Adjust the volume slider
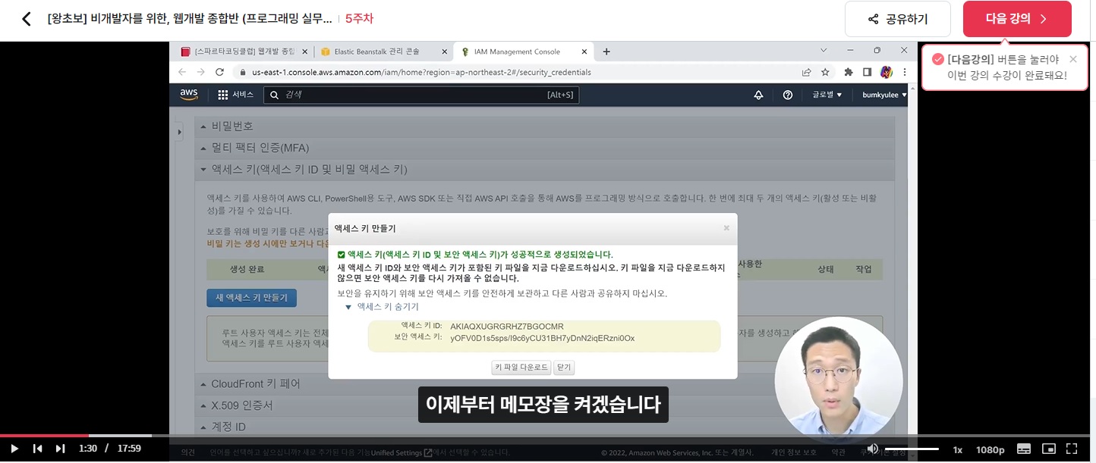This screenshot has width=1096, height=463. [x=912, y=449]
